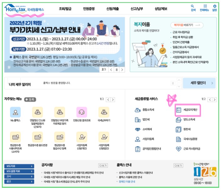Go to previous banner slide
The image size is (221, 190).
tap(111, 70)
